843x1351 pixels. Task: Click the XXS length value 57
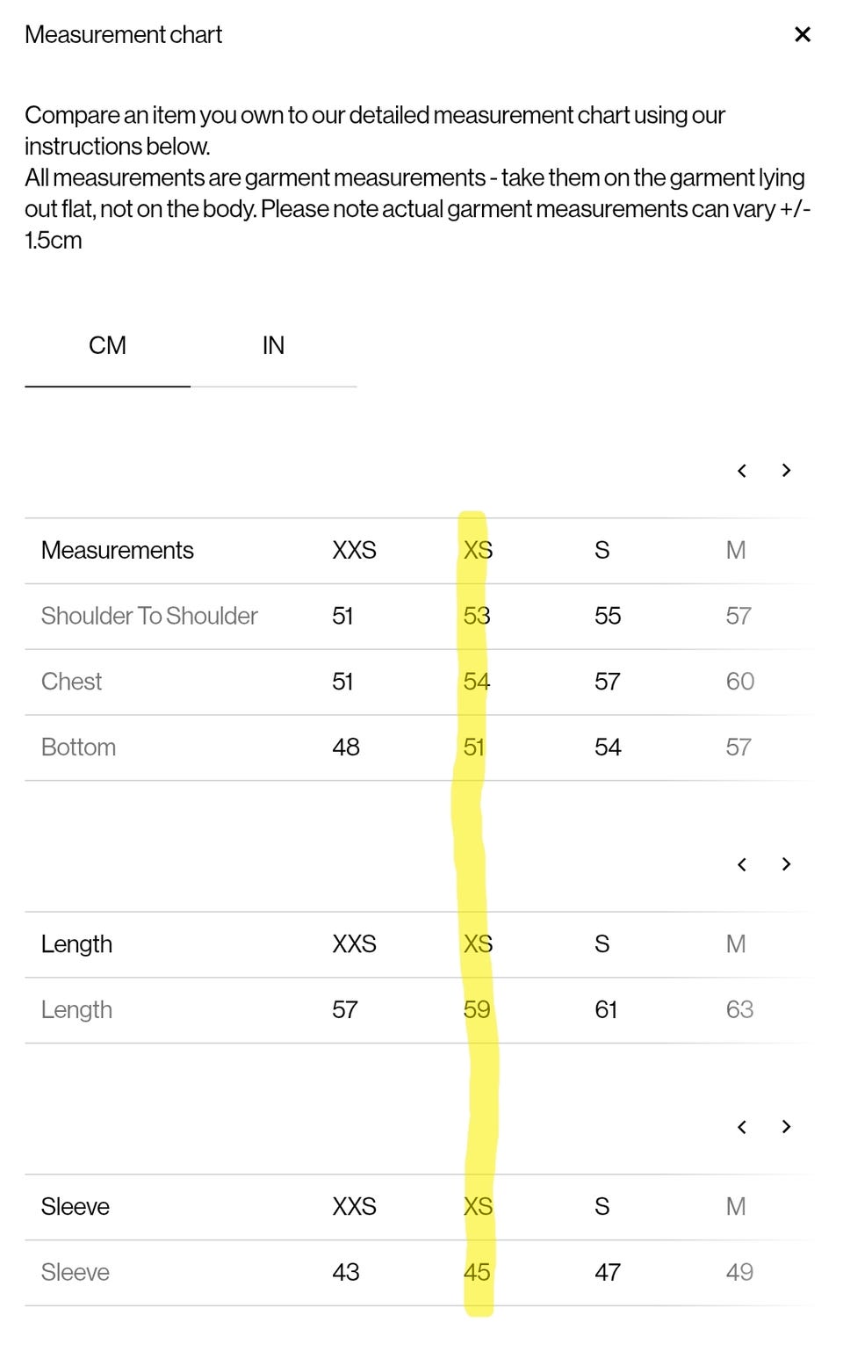pos(345,1009)
